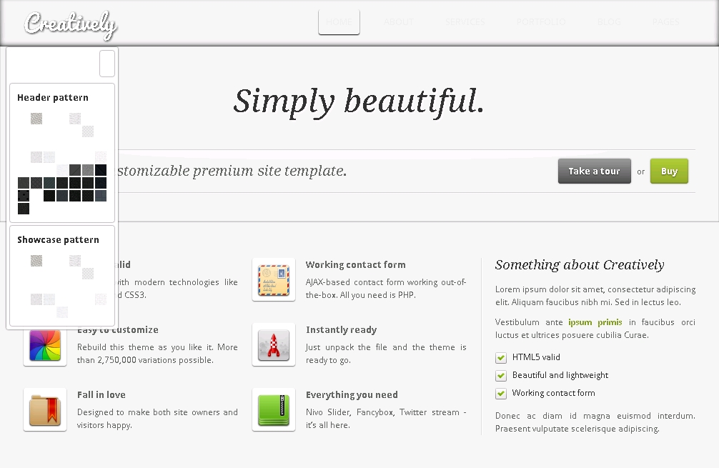Open the Pages menu item
Screen dimensions: 719x468
(665, 22)
